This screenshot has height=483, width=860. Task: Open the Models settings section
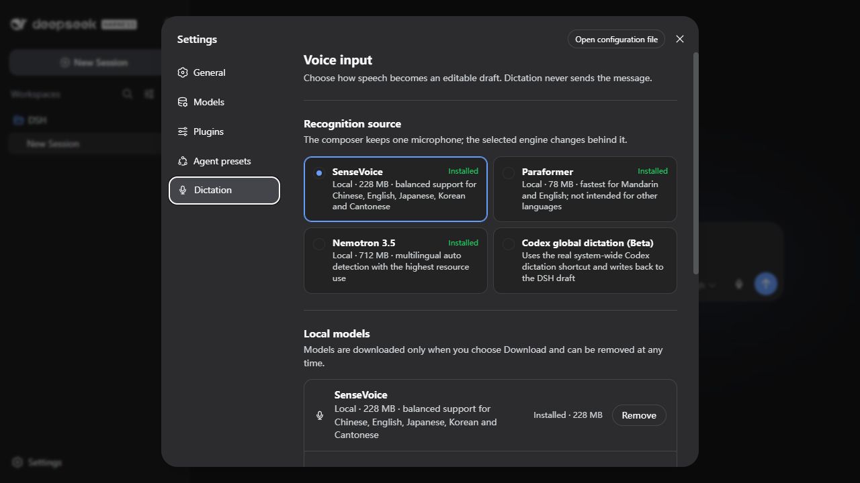224,102
